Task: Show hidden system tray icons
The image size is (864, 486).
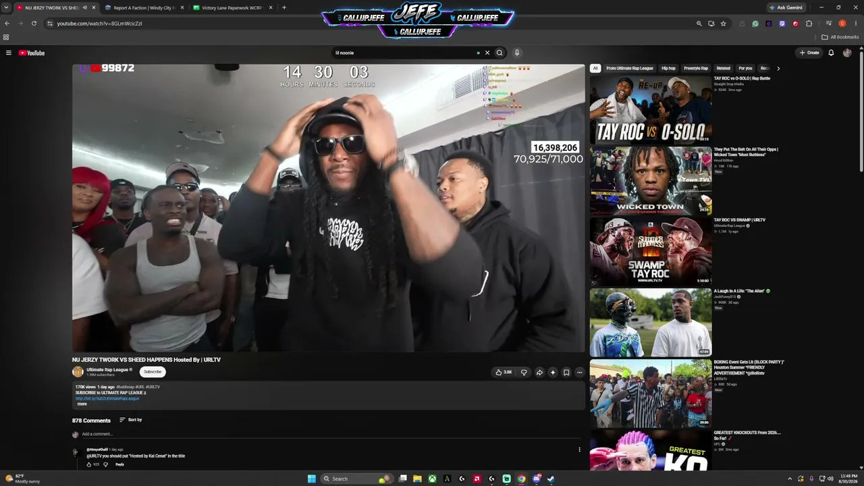Action: click(x=790, y=479)
